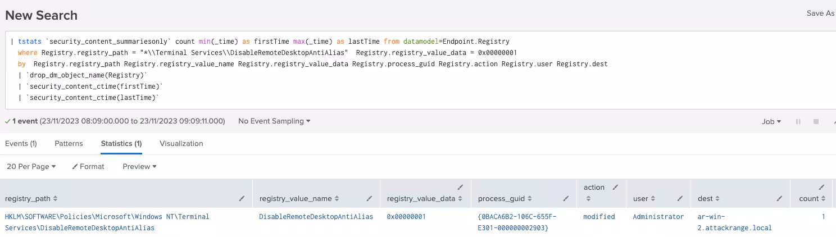Open the Preview dropdown
836x237 pixels.
point(139,166)
